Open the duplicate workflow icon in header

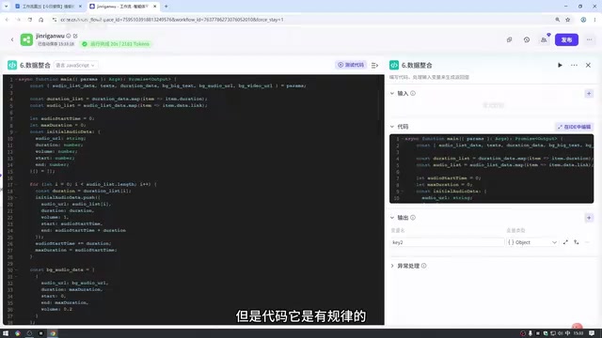click(x=509, y=39)
